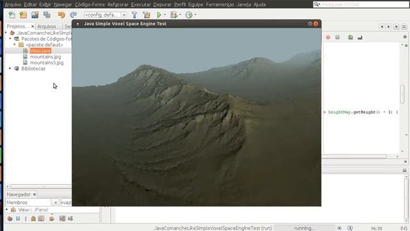Click the dark uncomment icon in editor toolbar
Screen dimensions: 410x231
(360, 38)
